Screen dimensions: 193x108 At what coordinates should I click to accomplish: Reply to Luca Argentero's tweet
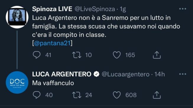pyautogui.click(x=37, y=95)
